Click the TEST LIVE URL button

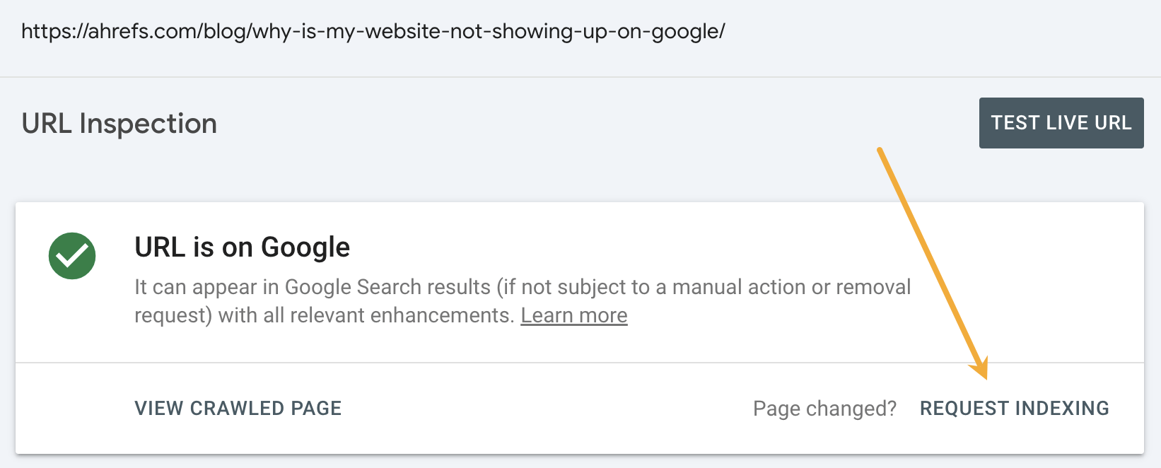(x=1061, y=122)
